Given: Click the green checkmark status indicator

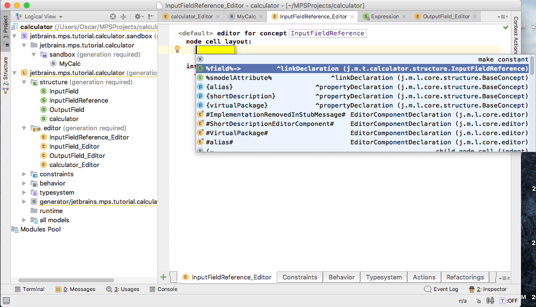Looking at the screenshot, I should point(506,28).
